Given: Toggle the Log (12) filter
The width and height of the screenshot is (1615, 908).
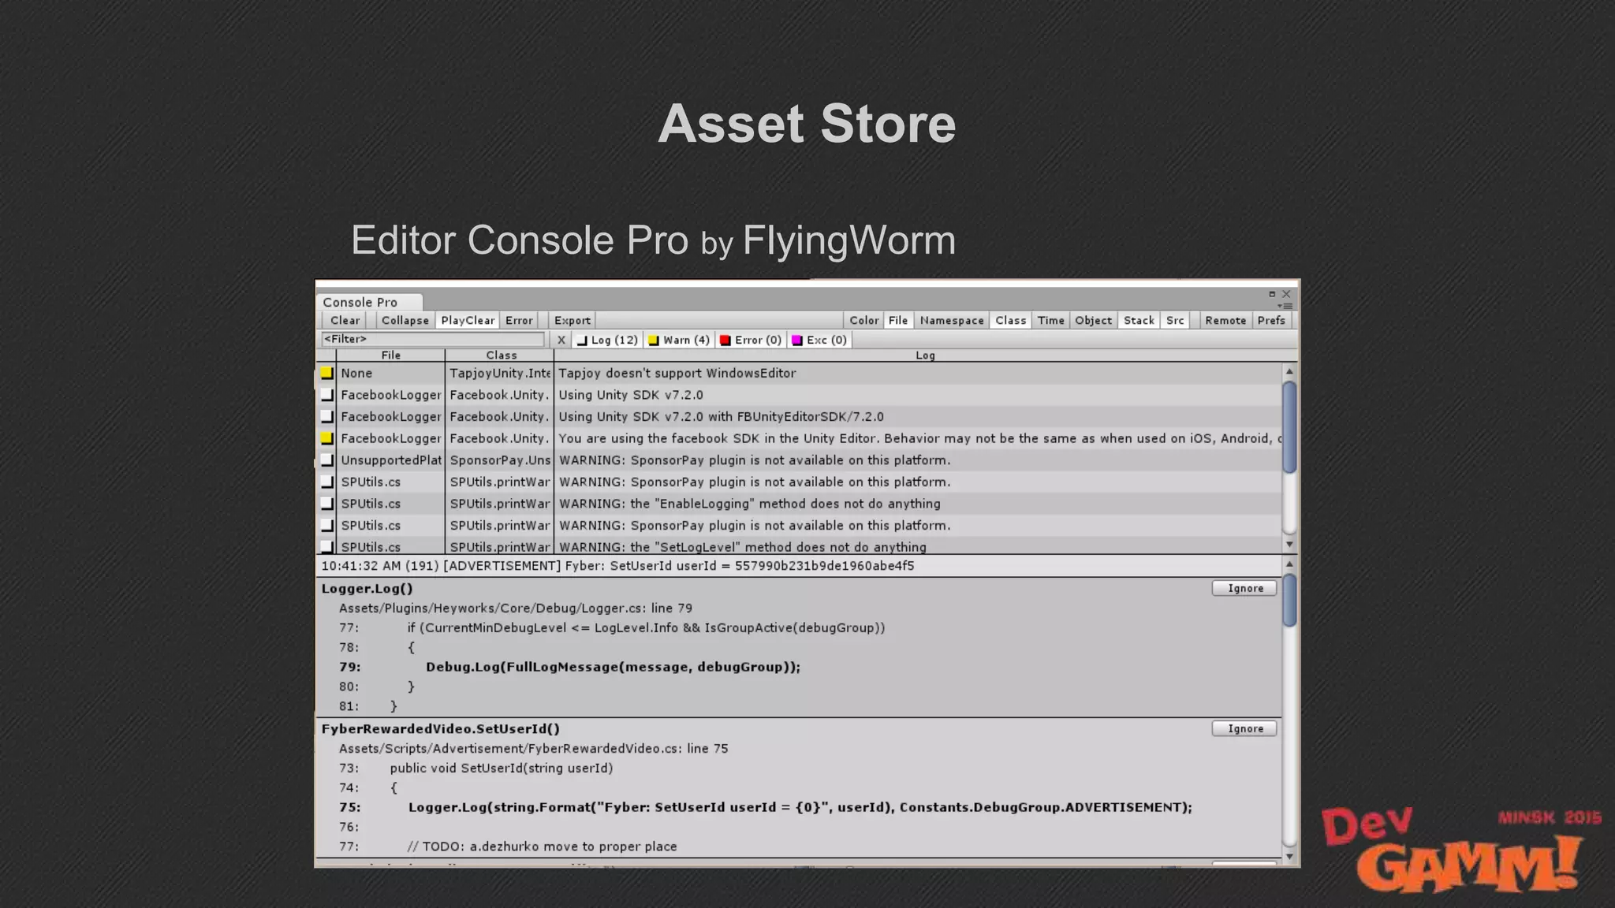Looking at the screenshot, I should 607,340.
